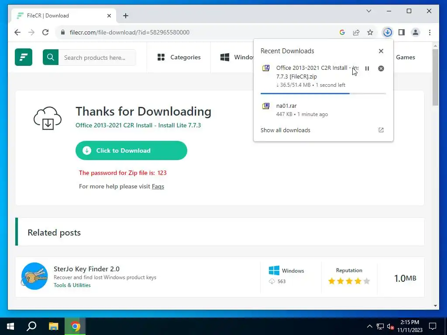Toggle the Chrome downloads toolbar icon
Viewport: 447px width, 335px height.
pos(388,32)
